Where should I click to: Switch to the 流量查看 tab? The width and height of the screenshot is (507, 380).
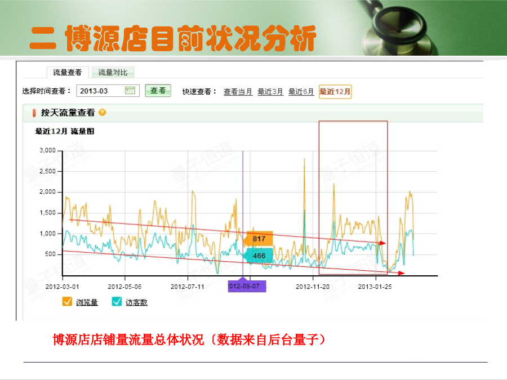67,73
